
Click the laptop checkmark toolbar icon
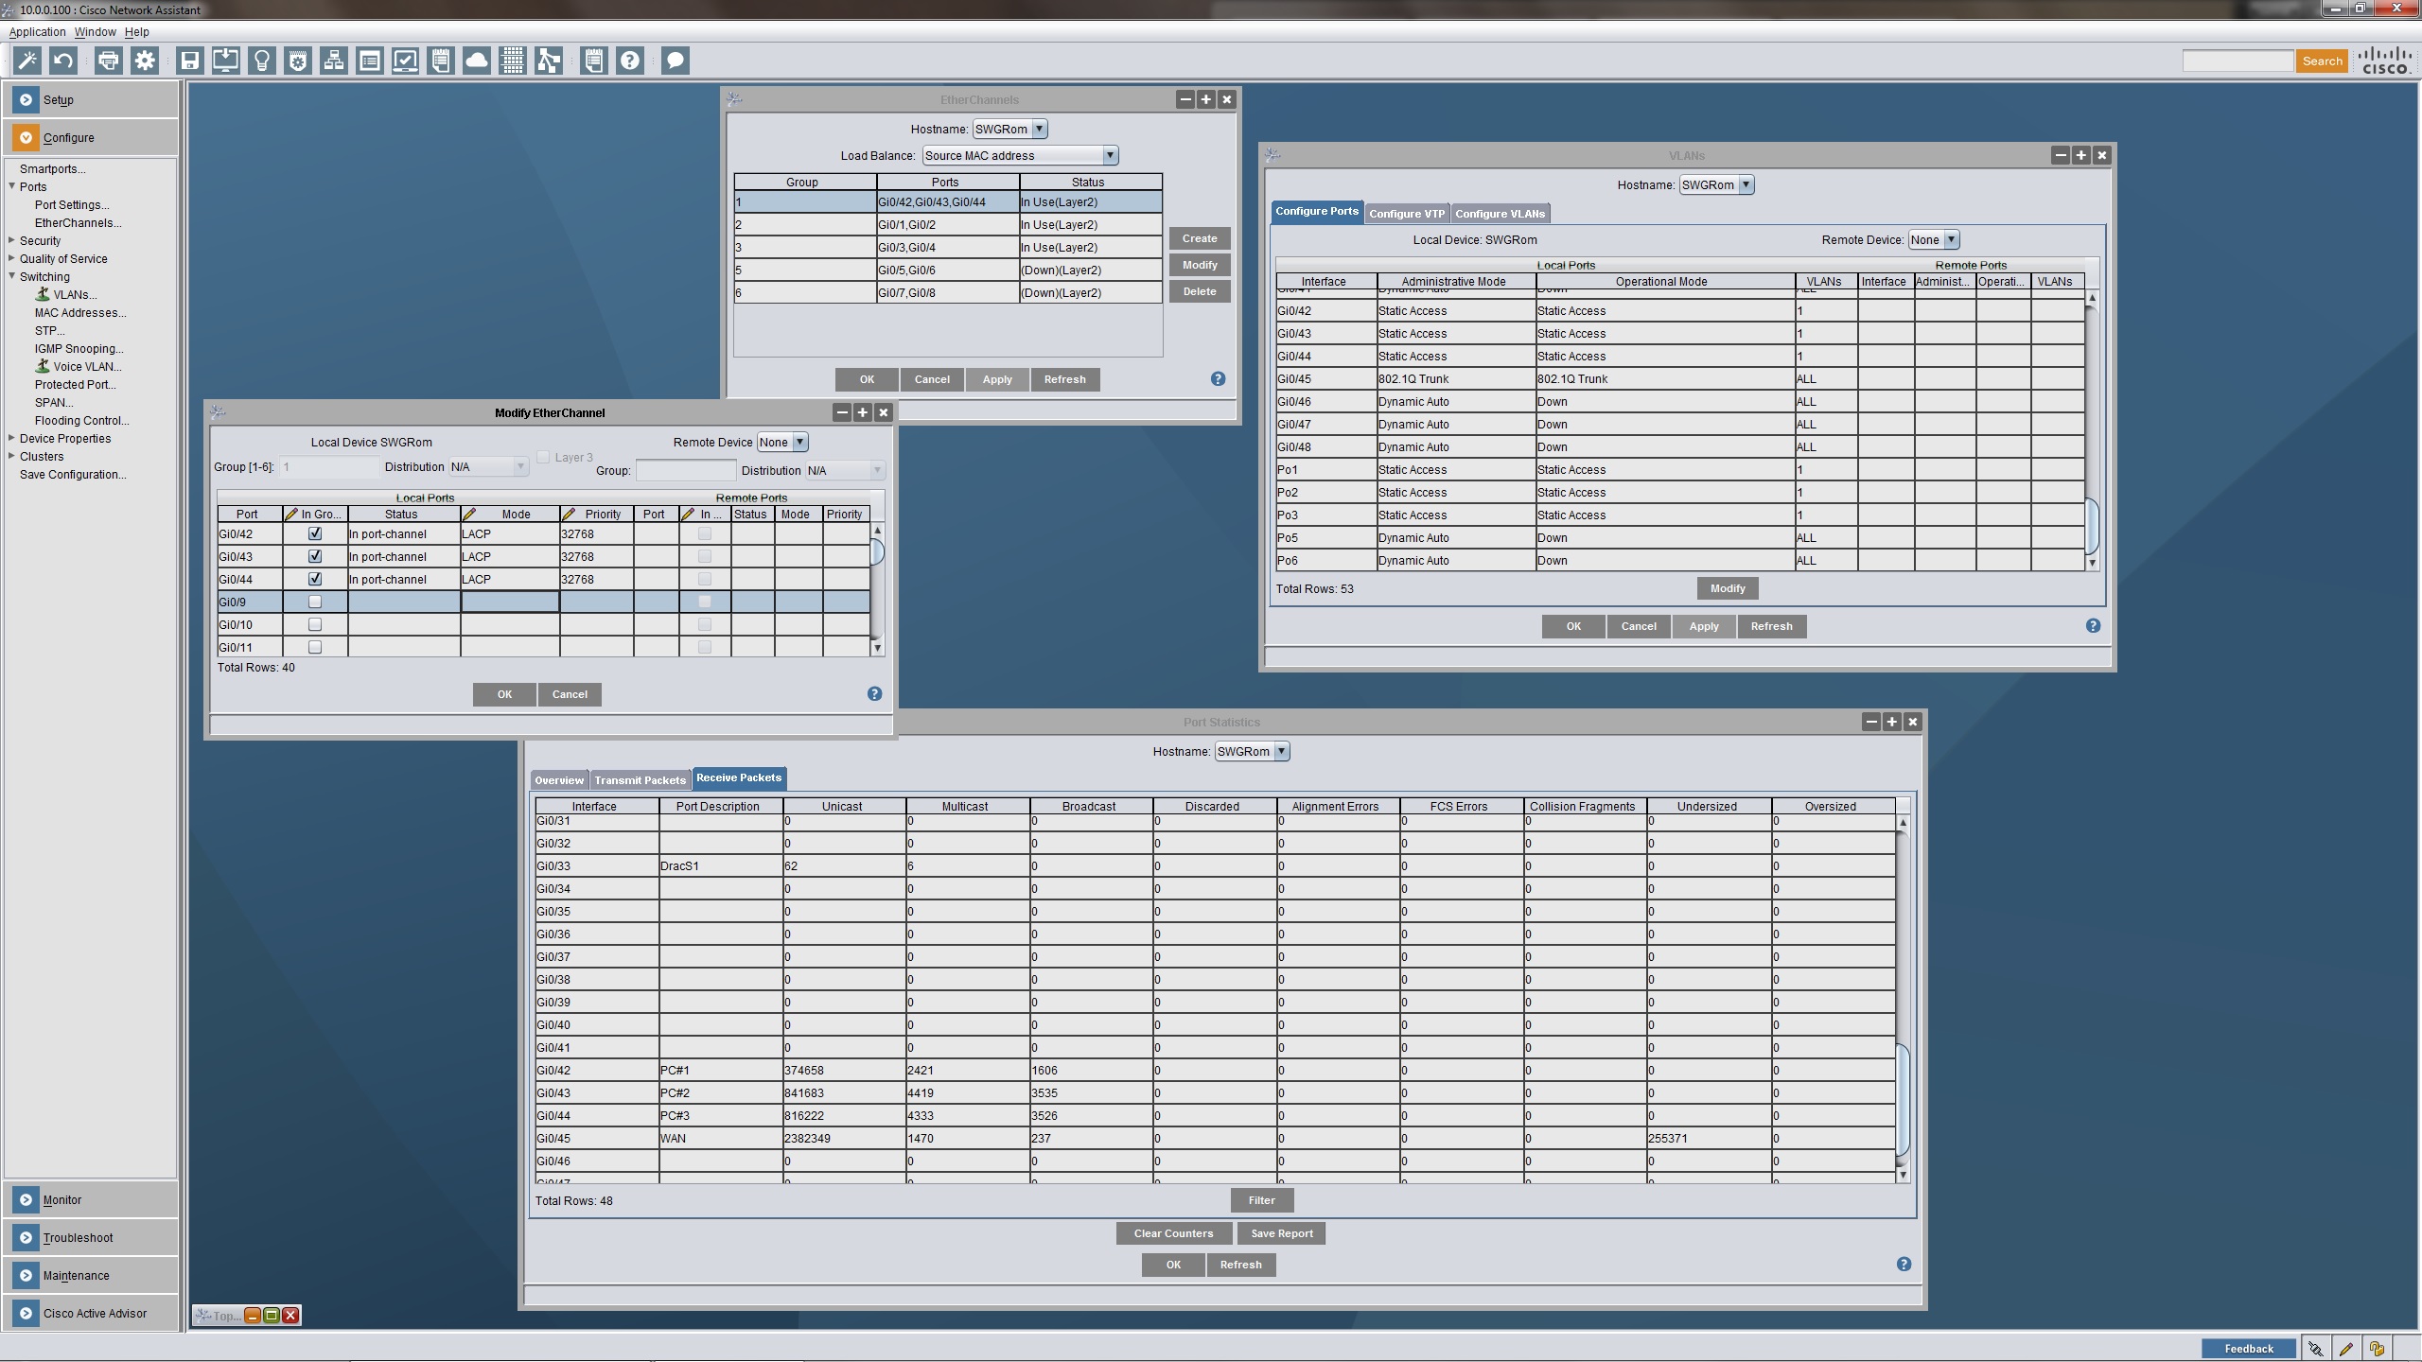pos(405,61)
